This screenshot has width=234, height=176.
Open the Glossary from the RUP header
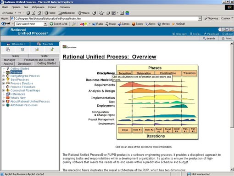point(180,34)
